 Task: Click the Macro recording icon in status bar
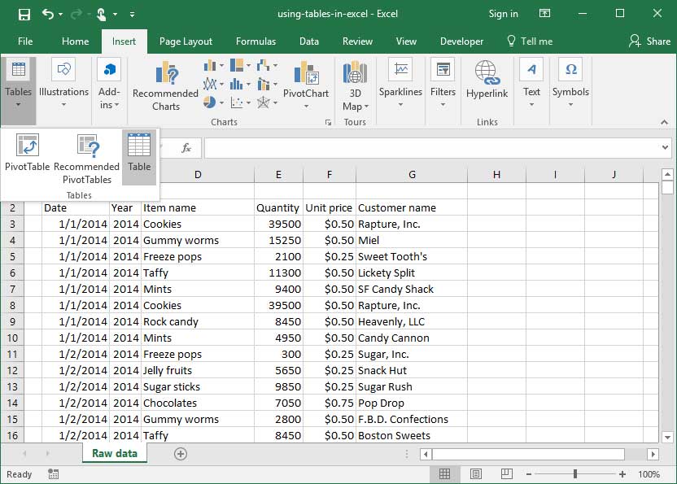(x=53, y=474)
